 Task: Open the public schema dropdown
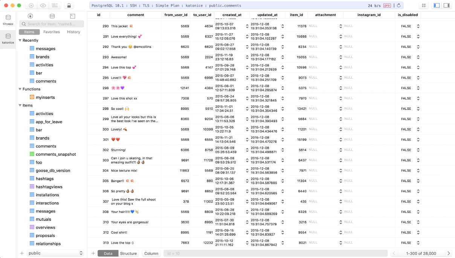(x=55, y=253)
